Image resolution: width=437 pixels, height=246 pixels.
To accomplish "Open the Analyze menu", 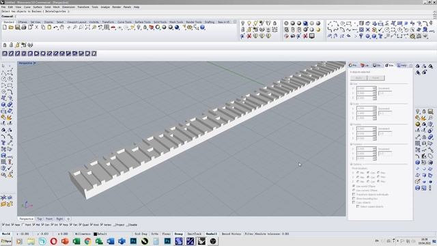I will click(105, 7).
